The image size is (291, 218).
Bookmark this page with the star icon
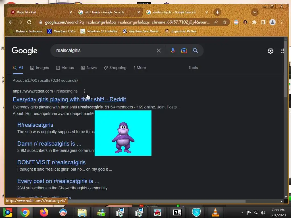(x=225, y=22)
